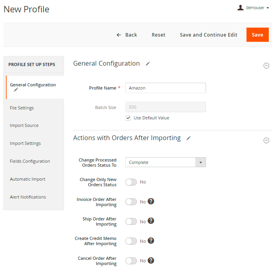Viewport: 272px width, 271px height.
Task: Click the demouser account icon
Action: point(241,8)
